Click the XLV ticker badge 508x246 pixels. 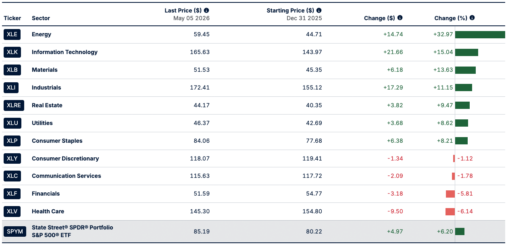(12, 211)
